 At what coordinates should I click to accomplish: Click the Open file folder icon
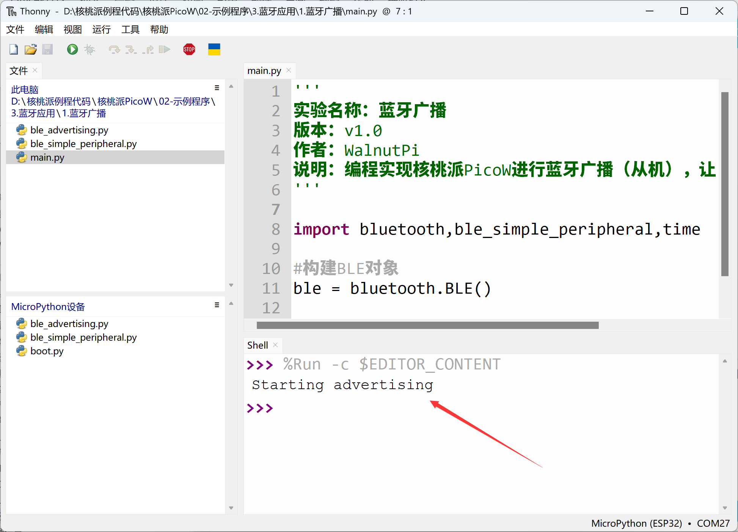pyautogui.click(x=31, y=49)
